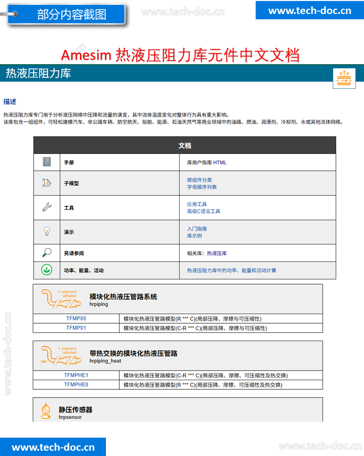Click the wrench tools icon
364x456 pixels.
47,207
